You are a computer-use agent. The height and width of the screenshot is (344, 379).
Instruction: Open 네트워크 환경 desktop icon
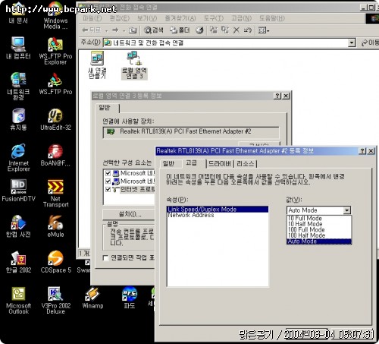tap(18, 86)
